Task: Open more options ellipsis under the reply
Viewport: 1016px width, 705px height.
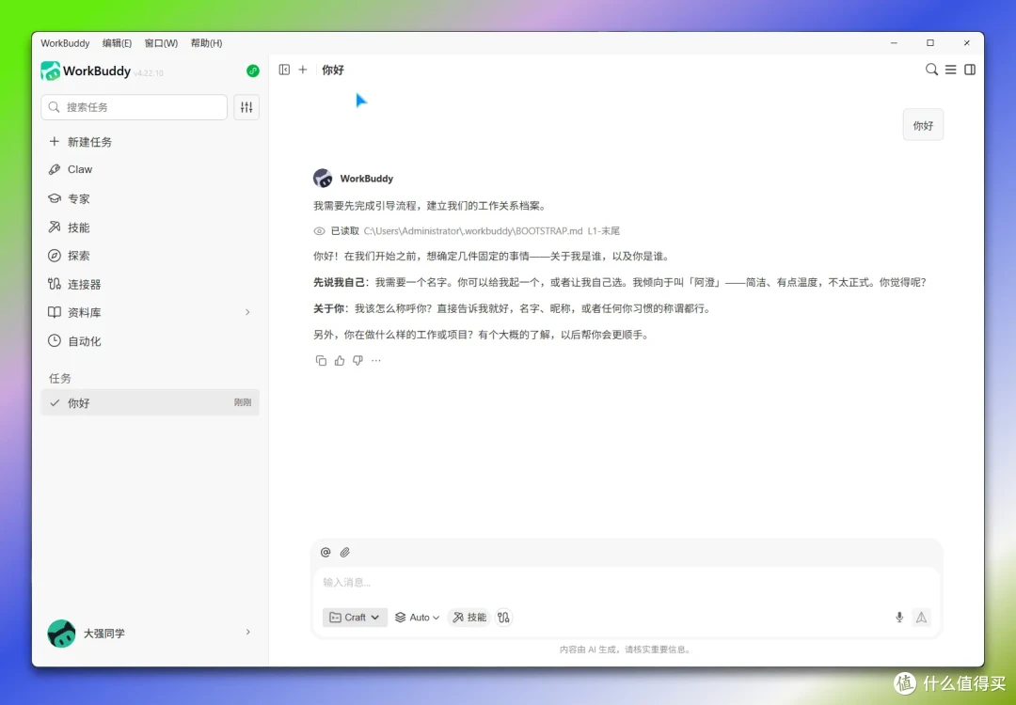Action: tap(375, 361)
